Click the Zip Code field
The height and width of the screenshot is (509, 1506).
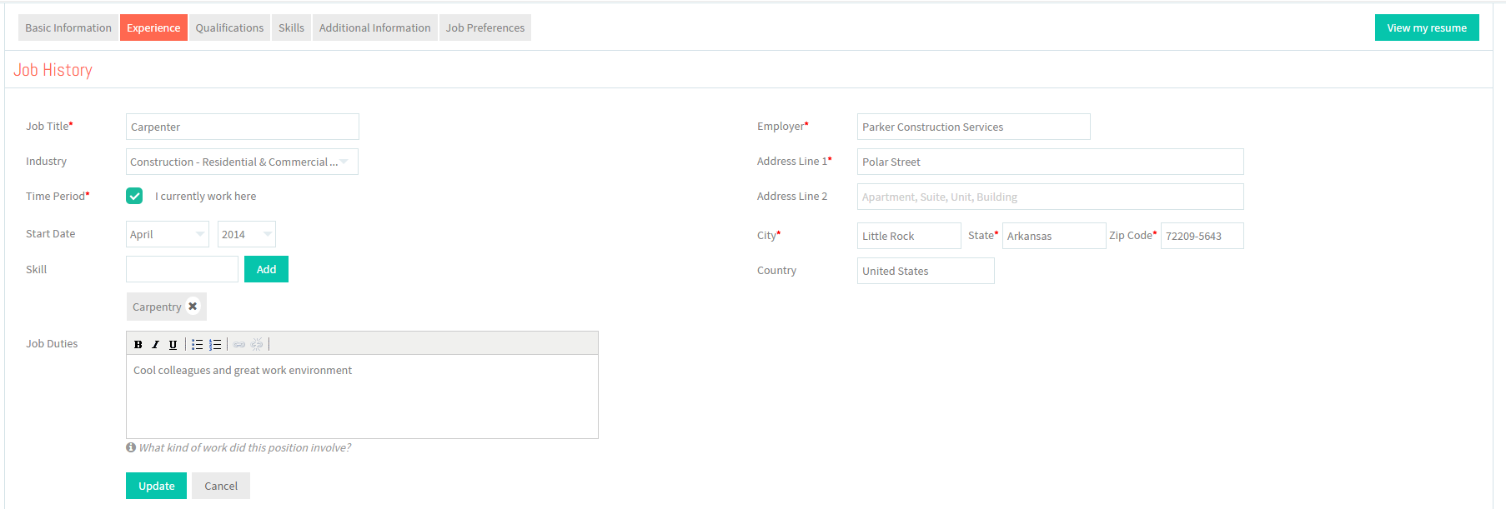tap(1202, 236)
